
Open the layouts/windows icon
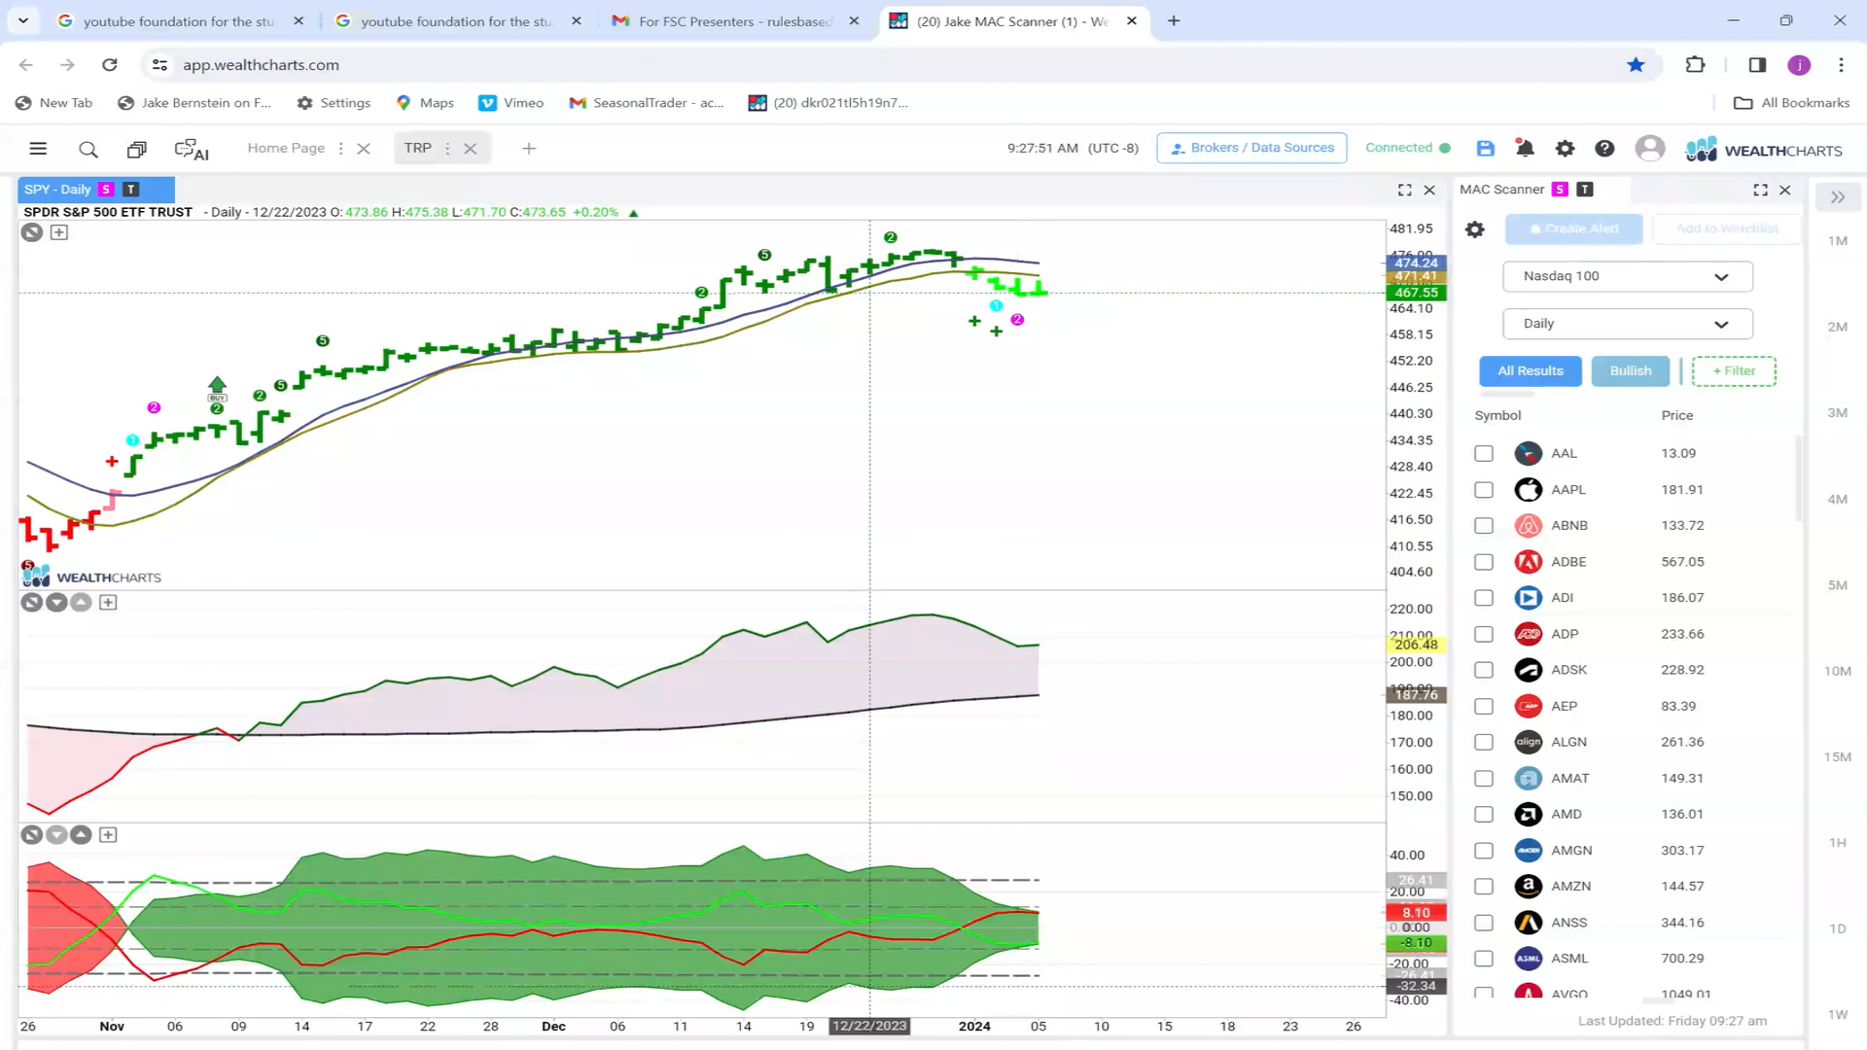coord(136,149)
